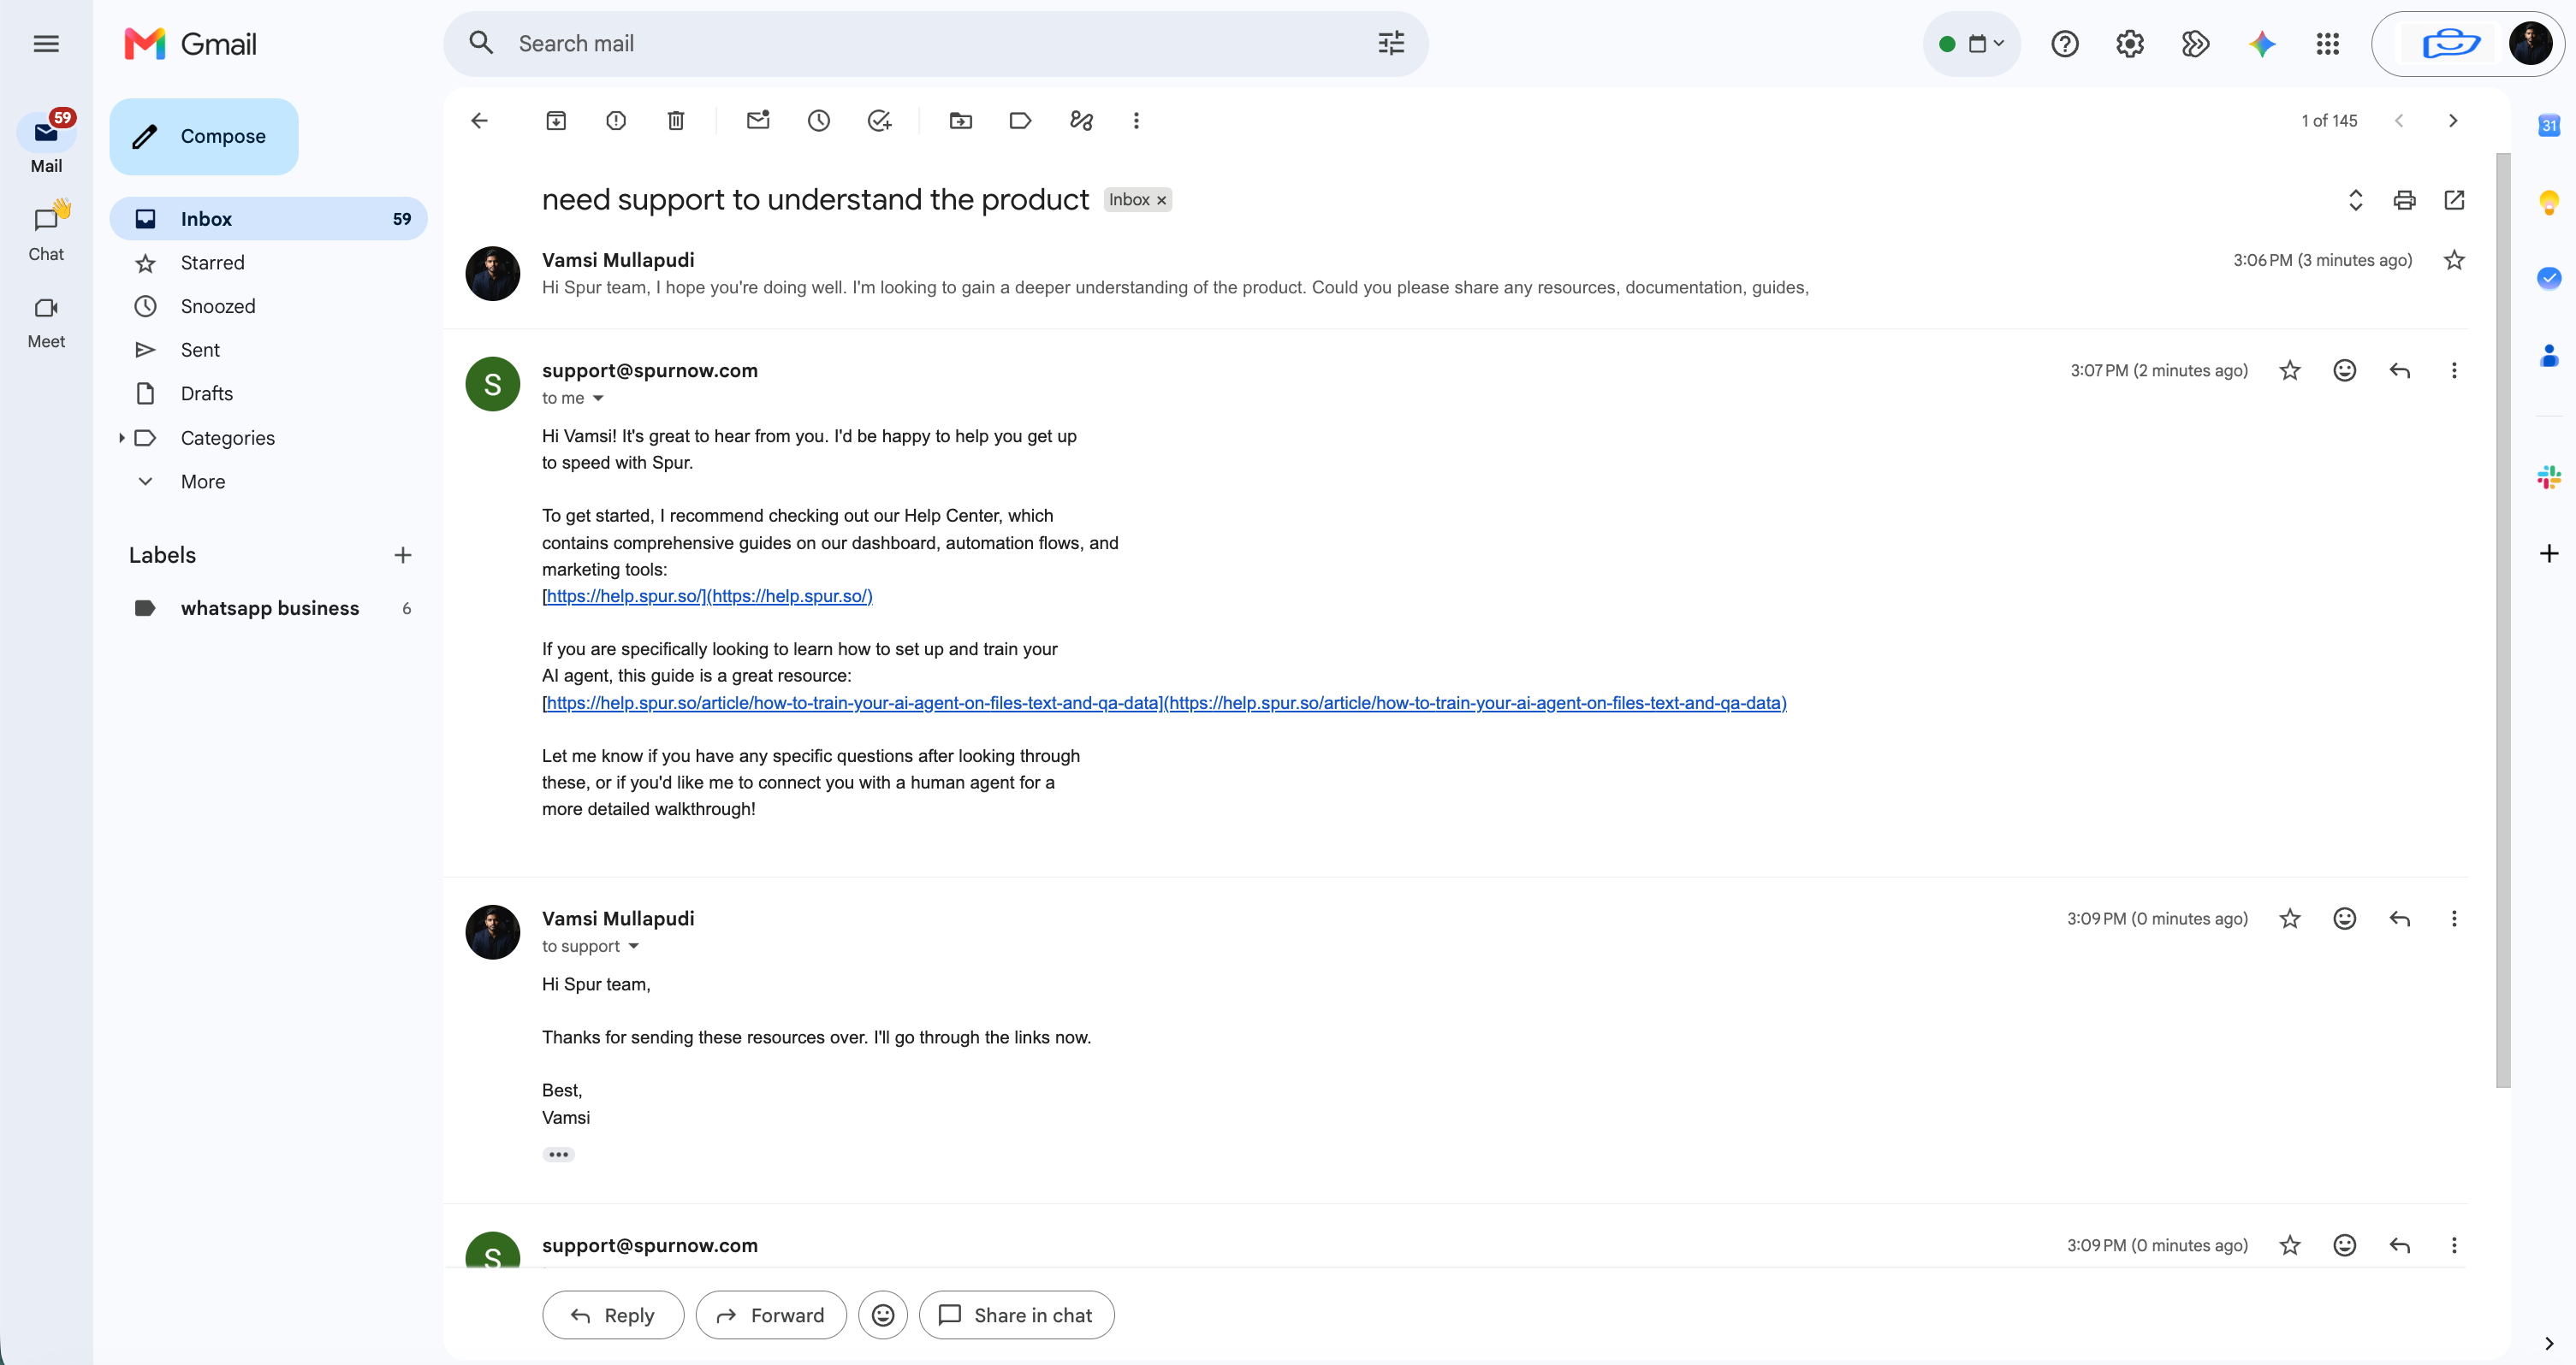This screenshot has width=2576, height=1365.
Task: Click the Reply button at bottom
Action: pyautogui.click(x=613, y=1315)
